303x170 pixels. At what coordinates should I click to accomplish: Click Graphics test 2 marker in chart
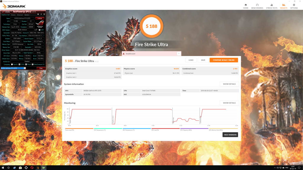tap(113, 120)
